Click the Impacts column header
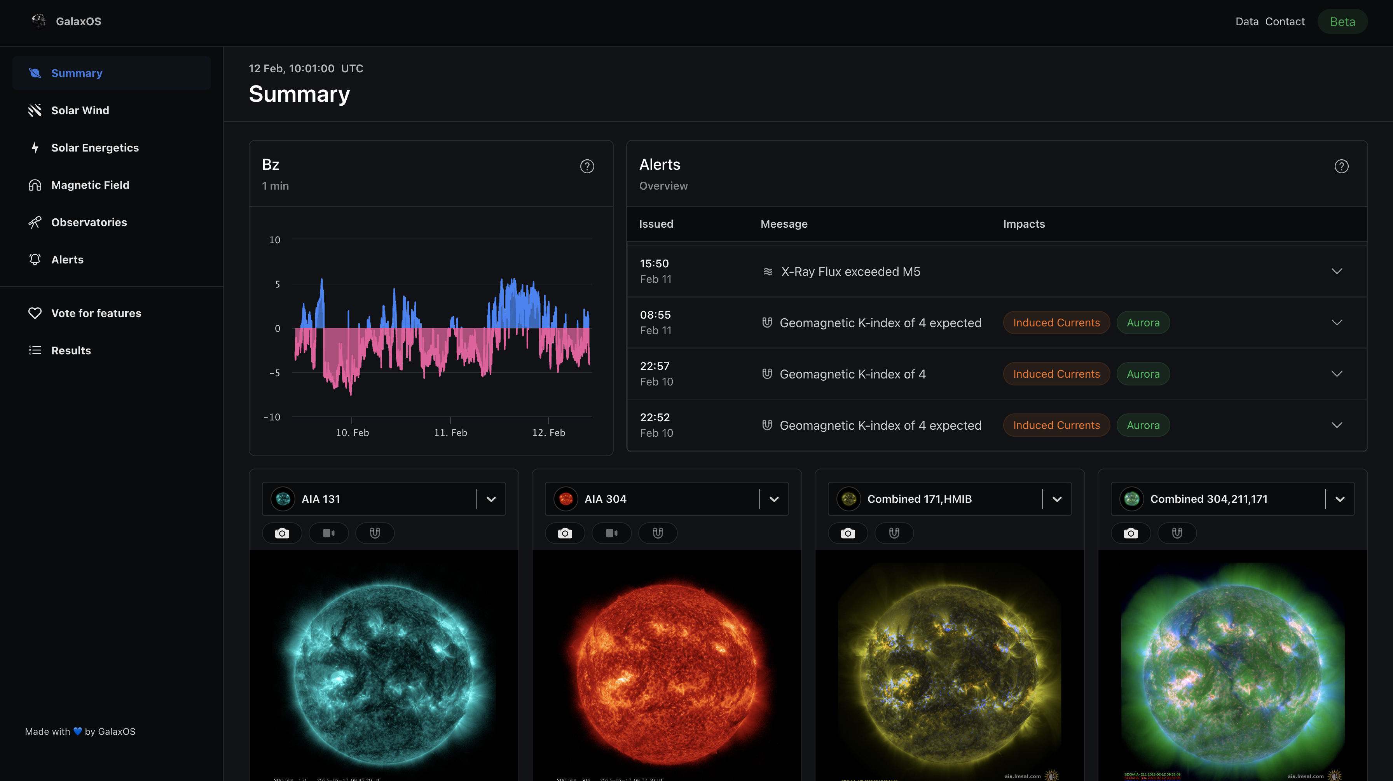 1024,224
